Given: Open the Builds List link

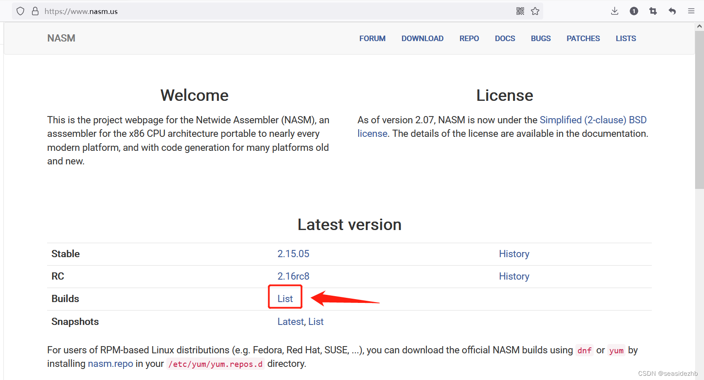Looking at the screenshot, I should (285, 299).
